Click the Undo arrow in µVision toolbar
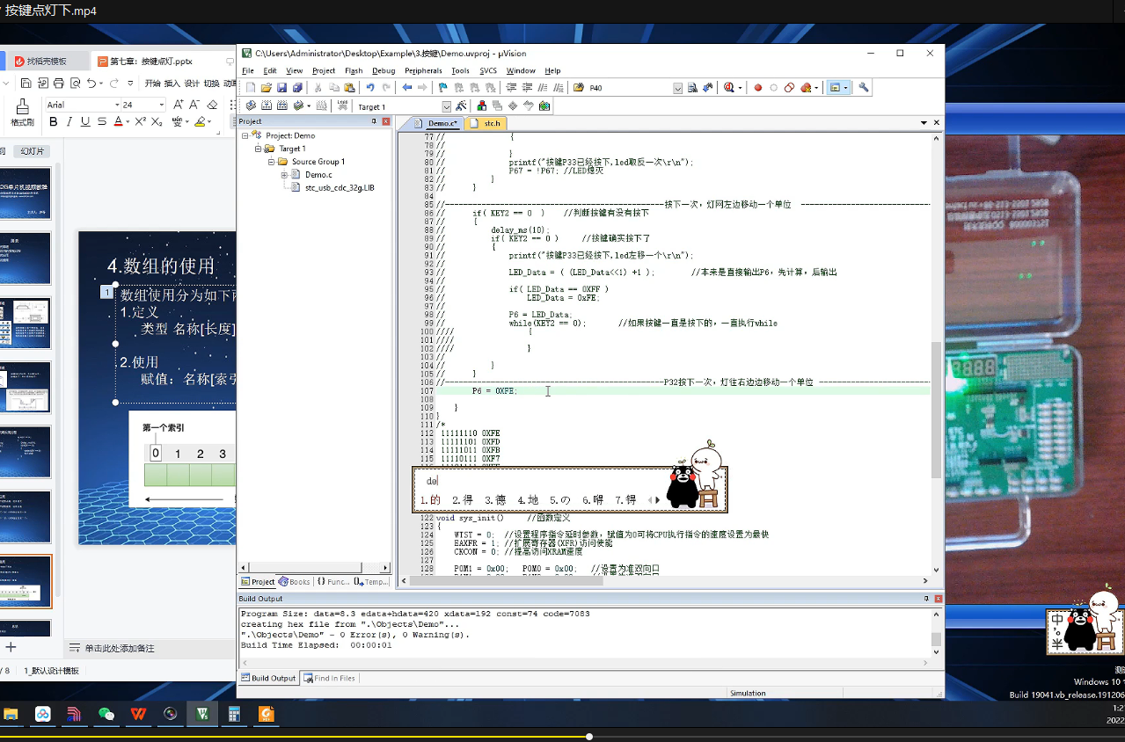Screen dimensions: 1125x742 coord(370,88)
